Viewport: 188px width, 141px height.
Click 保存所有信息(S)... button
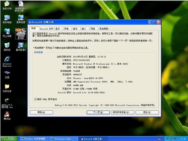tap(123, 113)
